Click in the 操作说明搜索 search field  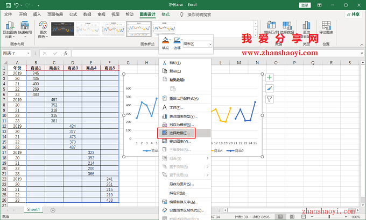coord(199,14)
